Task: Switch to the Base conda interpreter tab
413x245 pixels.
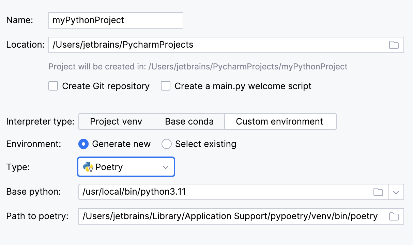Action: (x=189, y=121)
